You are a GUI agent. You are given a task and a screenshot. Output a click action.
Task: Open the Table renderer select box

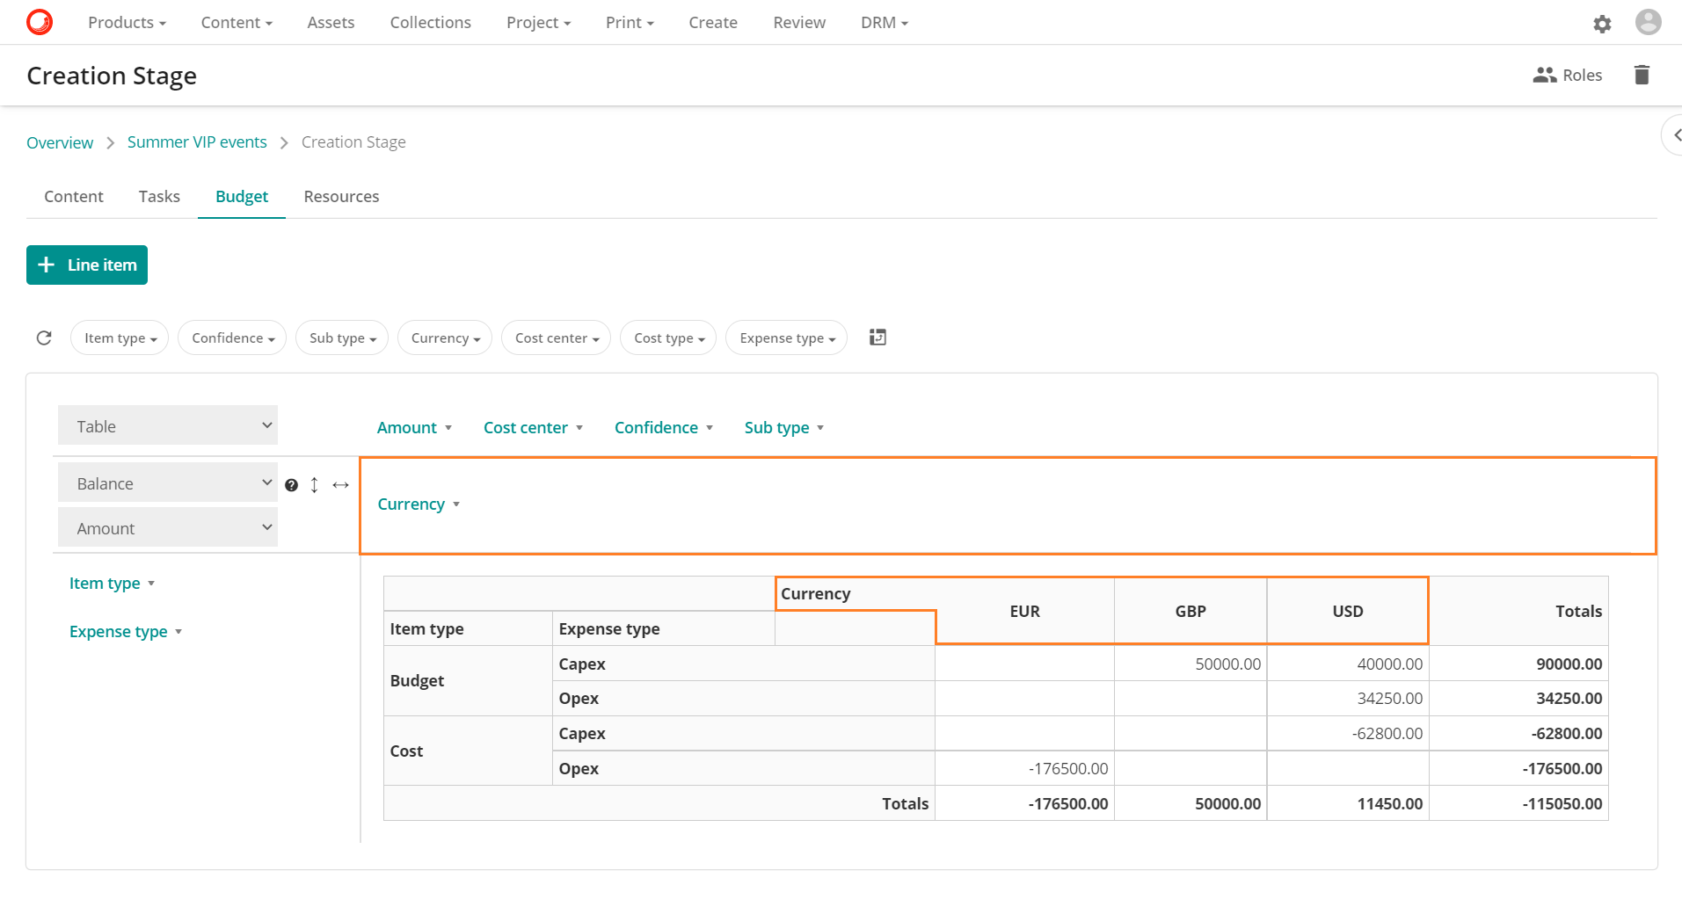(168, 425)
